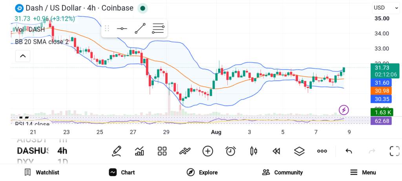The width and height of the screenshot is (402, 181).
Task: Open the indicators chart icon
Action: click(x=139, y=151)
